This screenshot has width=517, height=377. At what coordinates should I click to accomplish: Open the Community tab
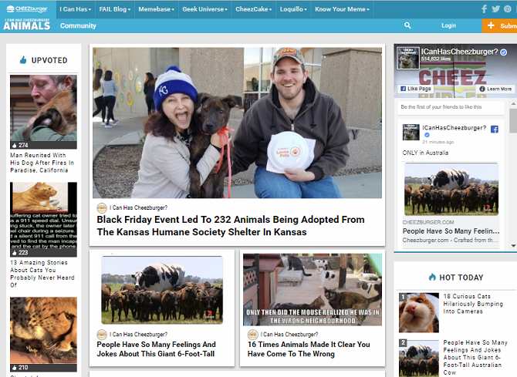pyautogui.click(x=78, y=25)
